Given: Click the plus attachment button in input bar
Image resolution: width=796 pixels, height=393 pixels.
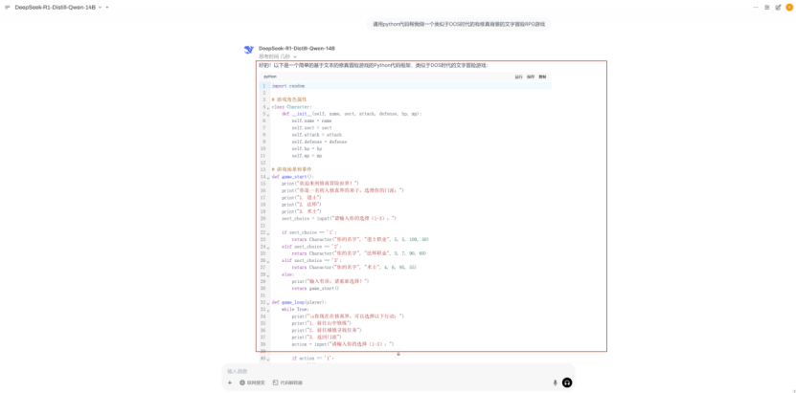Looking at the screenshot, I should [230, 382].
